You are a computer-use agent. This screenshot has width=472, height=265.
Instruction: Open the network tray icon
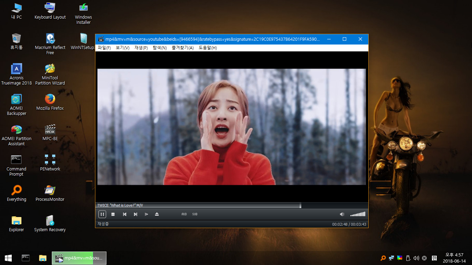391,258
